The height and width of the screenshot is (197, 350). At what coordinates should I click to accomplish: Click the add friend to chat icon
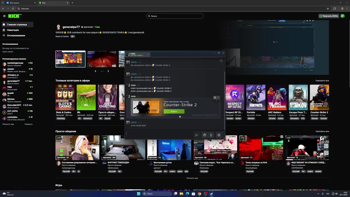point(221,61)
